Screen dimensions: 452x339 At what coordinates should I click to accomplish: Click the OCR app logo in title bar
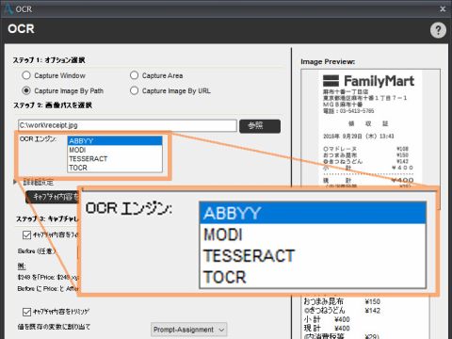(x=8, y=8)
